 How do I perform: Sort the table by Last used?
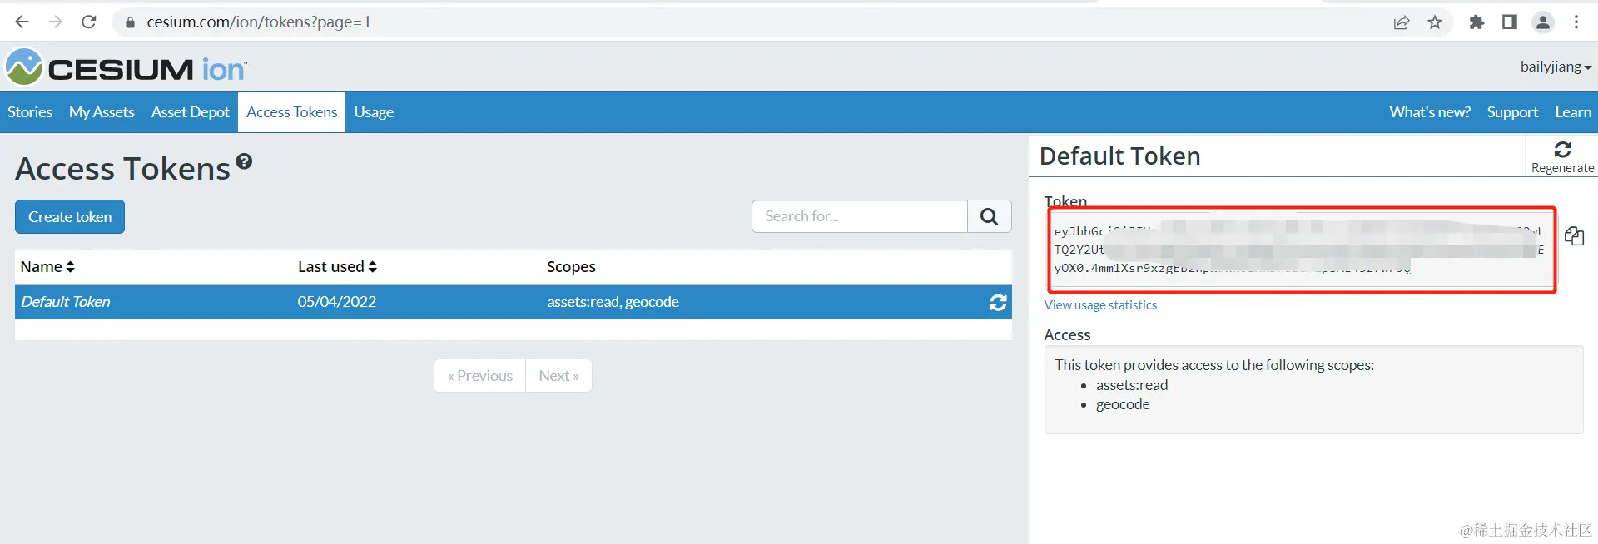[x=337, y=266]
